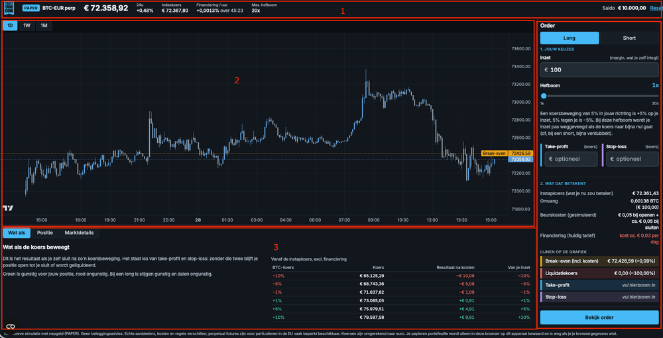Click the 73400.00 price axis label
Image resolution: width=663 pixels, height=338 pixels.
[x=521, y=67]
